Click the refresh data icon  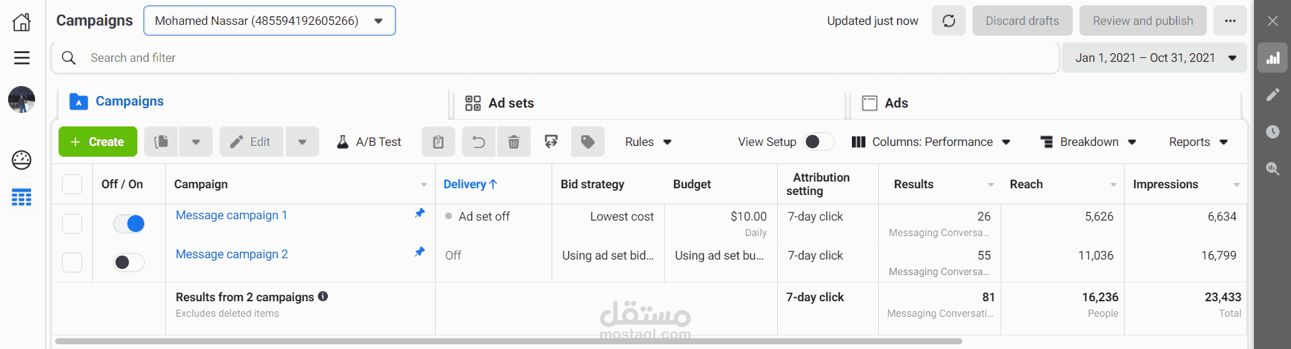(948, 21)
